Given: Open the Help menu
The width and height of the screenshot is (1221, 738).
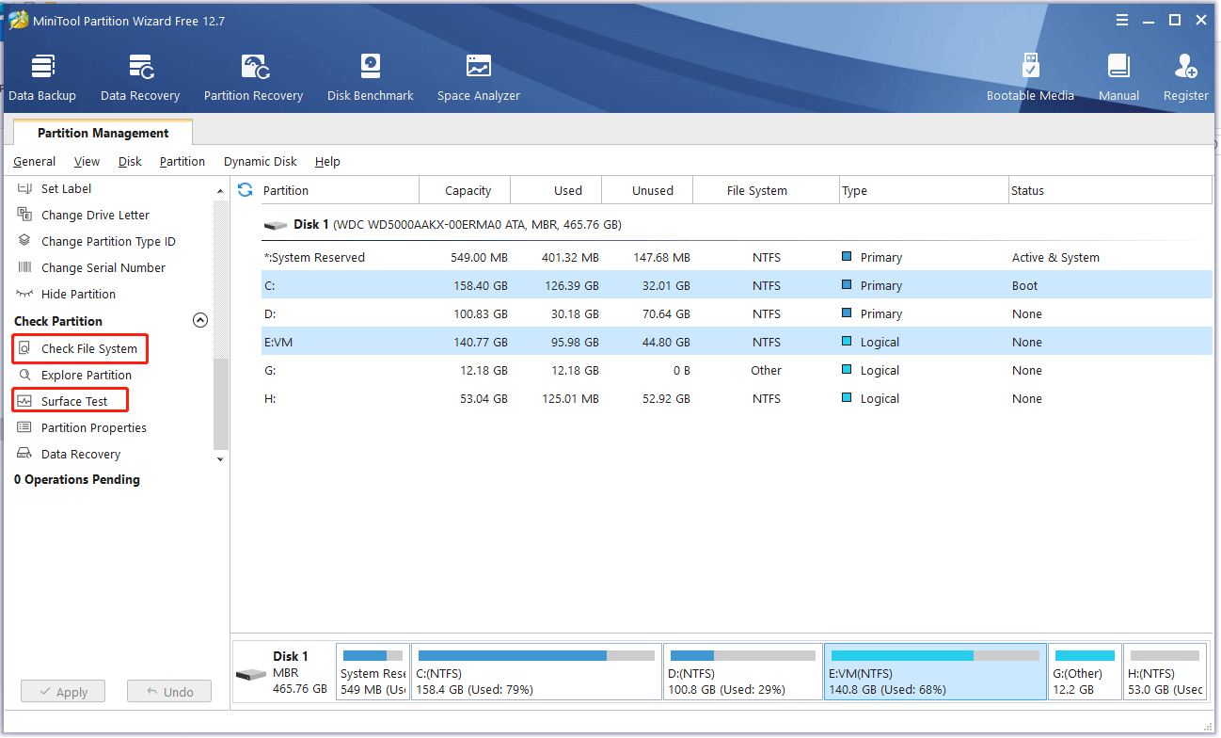Looking at the screenshot, I should (x=327, y=162).
